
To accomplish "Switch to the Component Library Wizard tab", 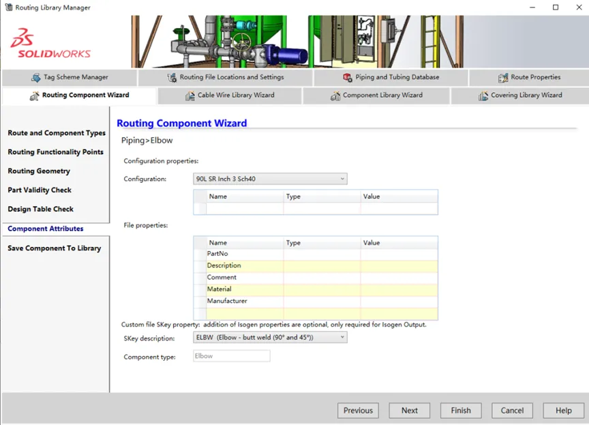I will [376, 96].
